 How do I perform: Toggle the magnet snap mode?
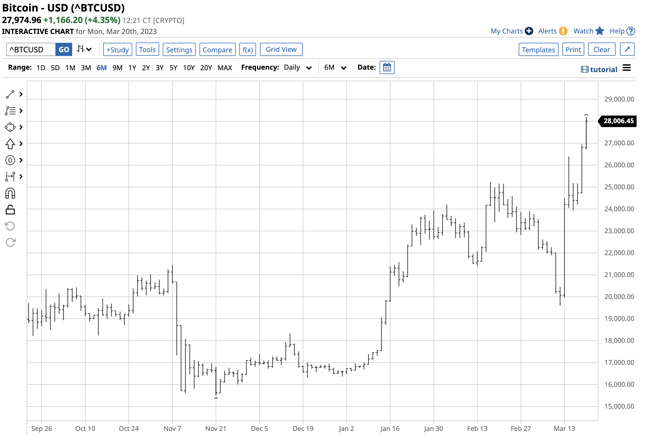click(x=10, y=194)
